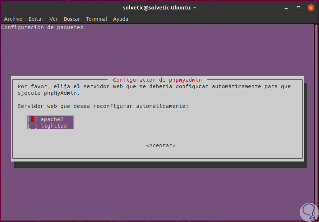Close the terminal window
This screenshot has width=319, height=222.
(311, 8)
